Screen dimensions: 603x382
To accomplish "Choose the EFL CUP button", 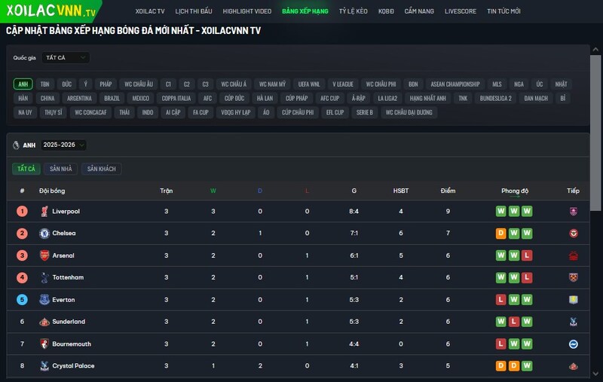I will 335,112.
